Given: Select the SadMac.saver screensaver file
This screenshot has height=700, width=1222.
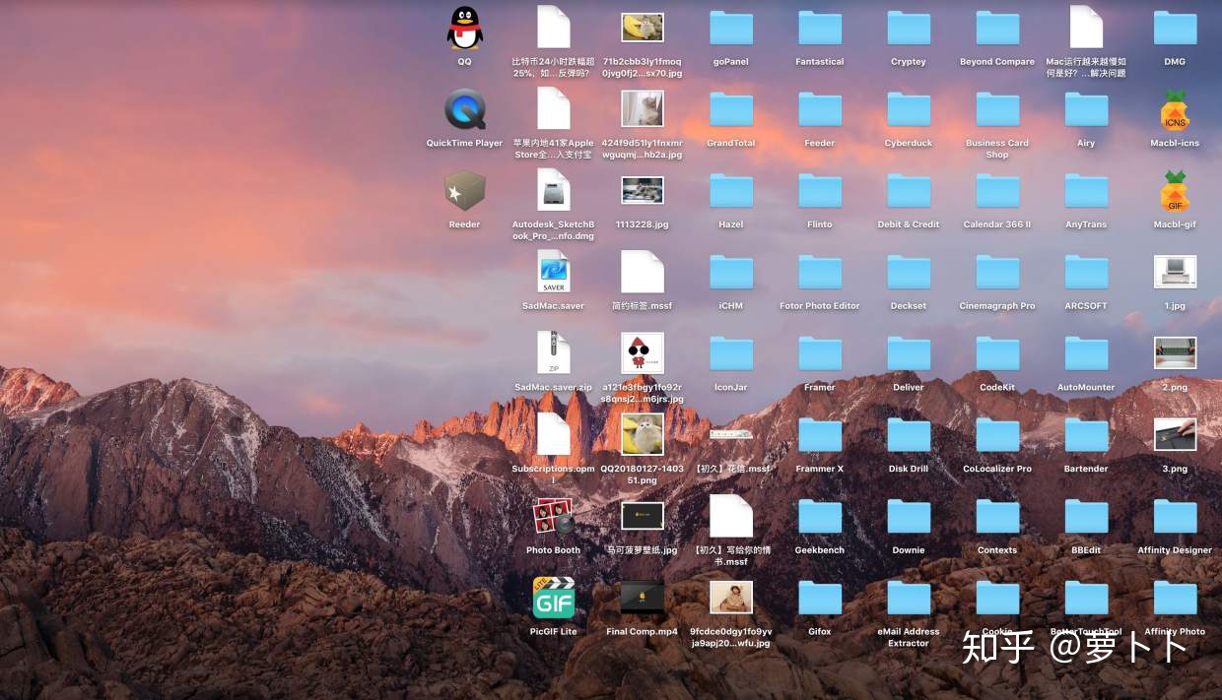Looking at the screenshot, I should tap(554, 272).
